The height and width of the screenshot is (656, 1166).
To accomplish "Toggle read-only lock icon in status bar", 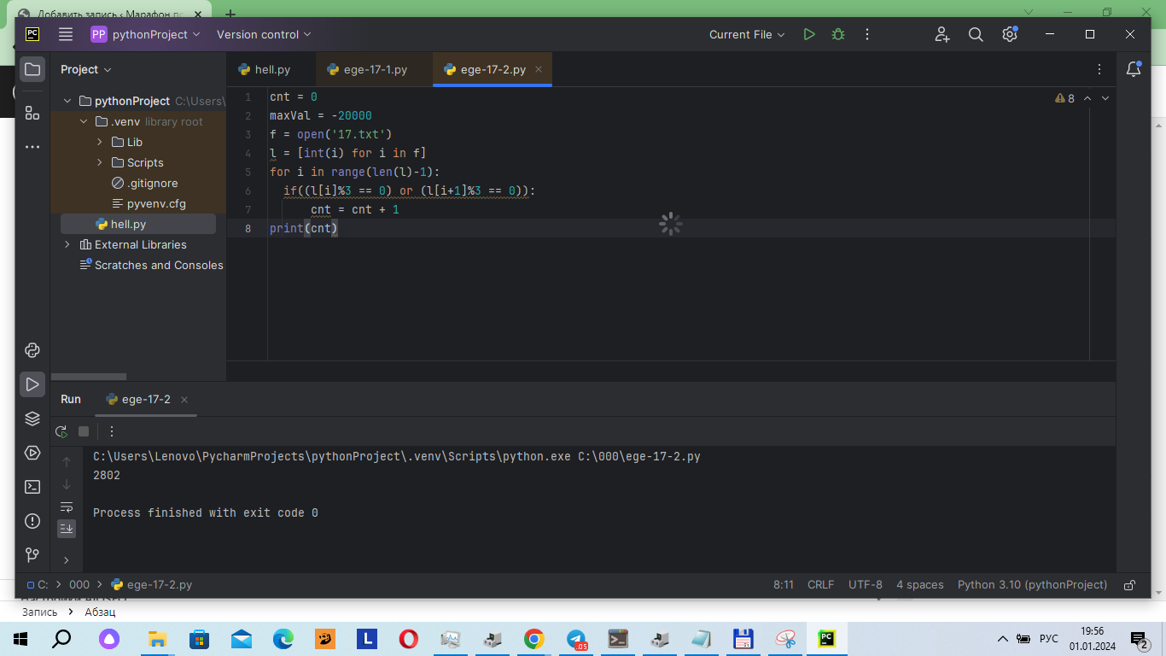I will pyautogui.click(x=1129, y=585).
